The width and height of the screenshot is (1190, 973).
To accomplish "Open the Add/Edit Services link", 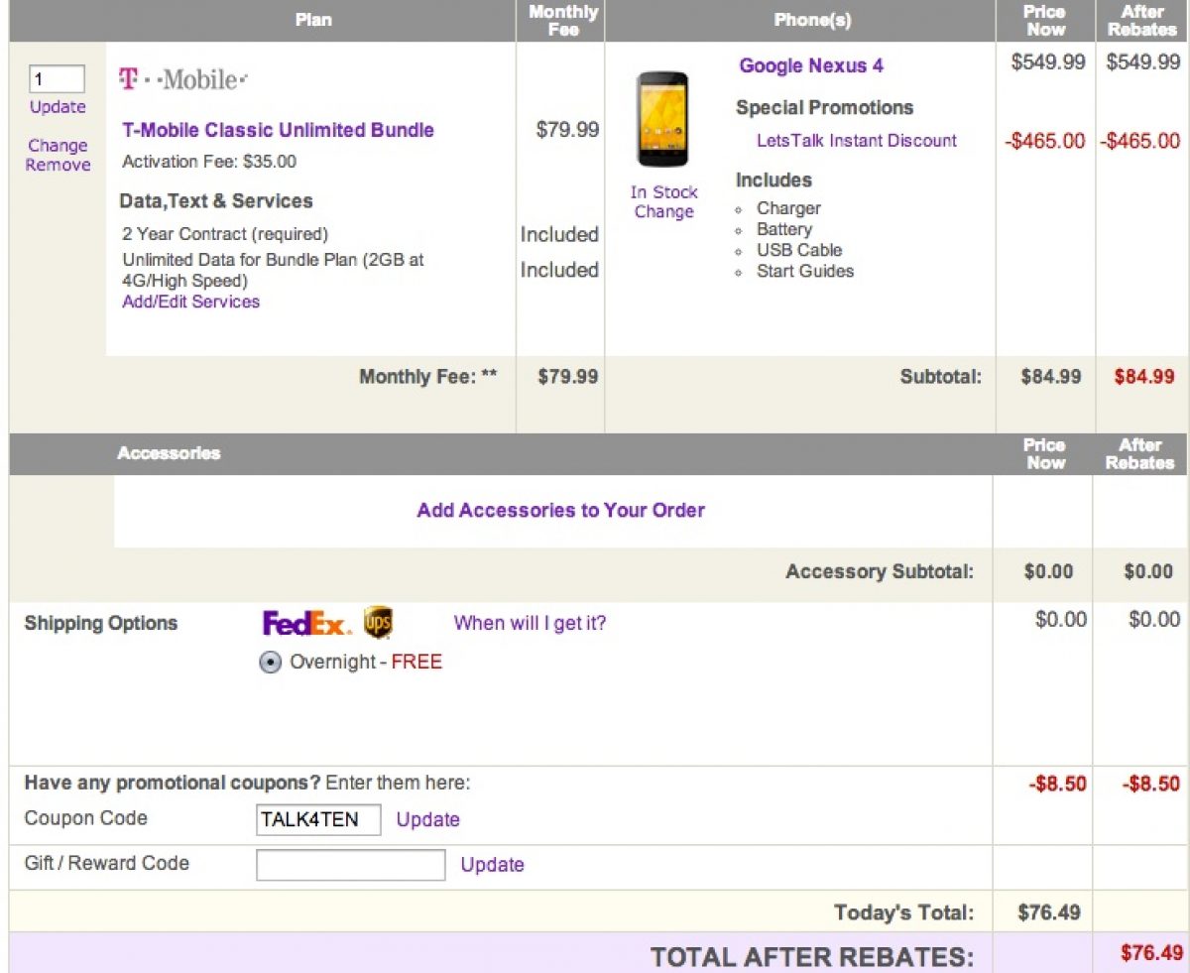I will click(190, 302).
